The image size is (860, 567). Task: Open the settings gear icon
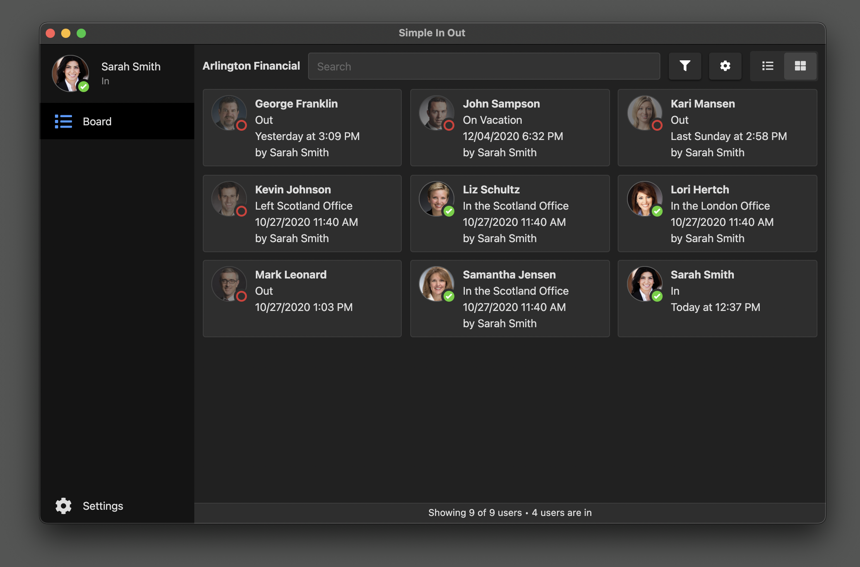[x=725, y=66]
